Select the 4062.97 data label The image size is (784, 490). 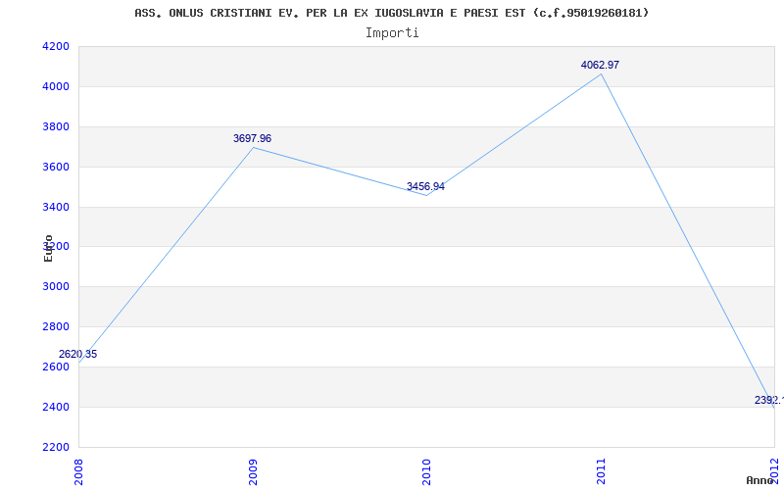[x=600, y=65]
